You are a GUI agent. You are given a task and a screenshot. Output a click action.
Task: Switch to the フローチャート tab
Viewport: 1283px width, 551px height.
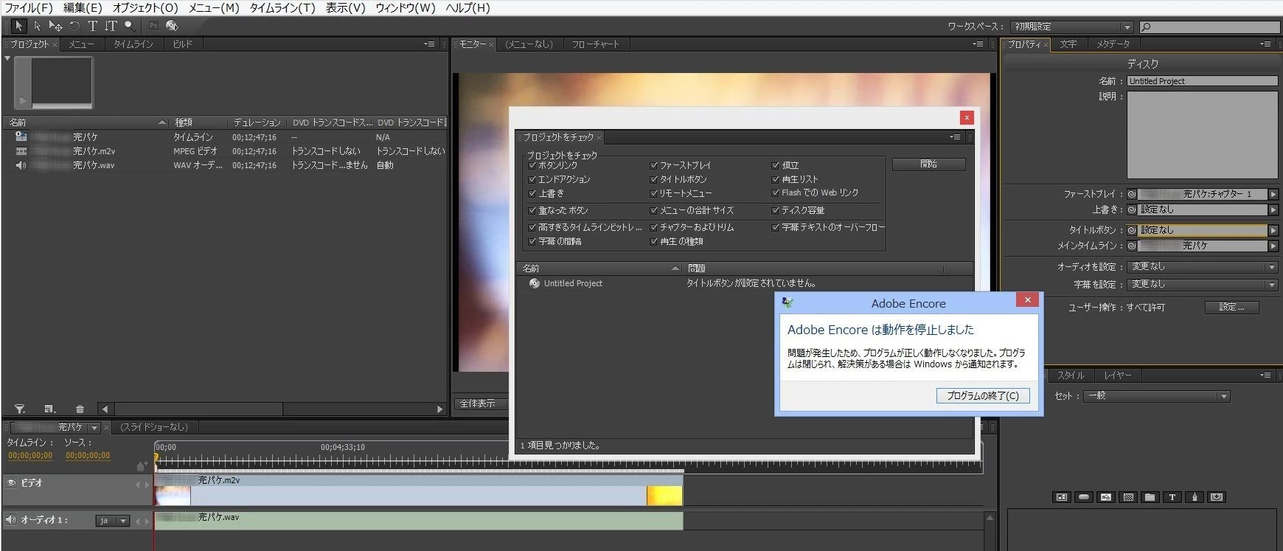(596, 44)
